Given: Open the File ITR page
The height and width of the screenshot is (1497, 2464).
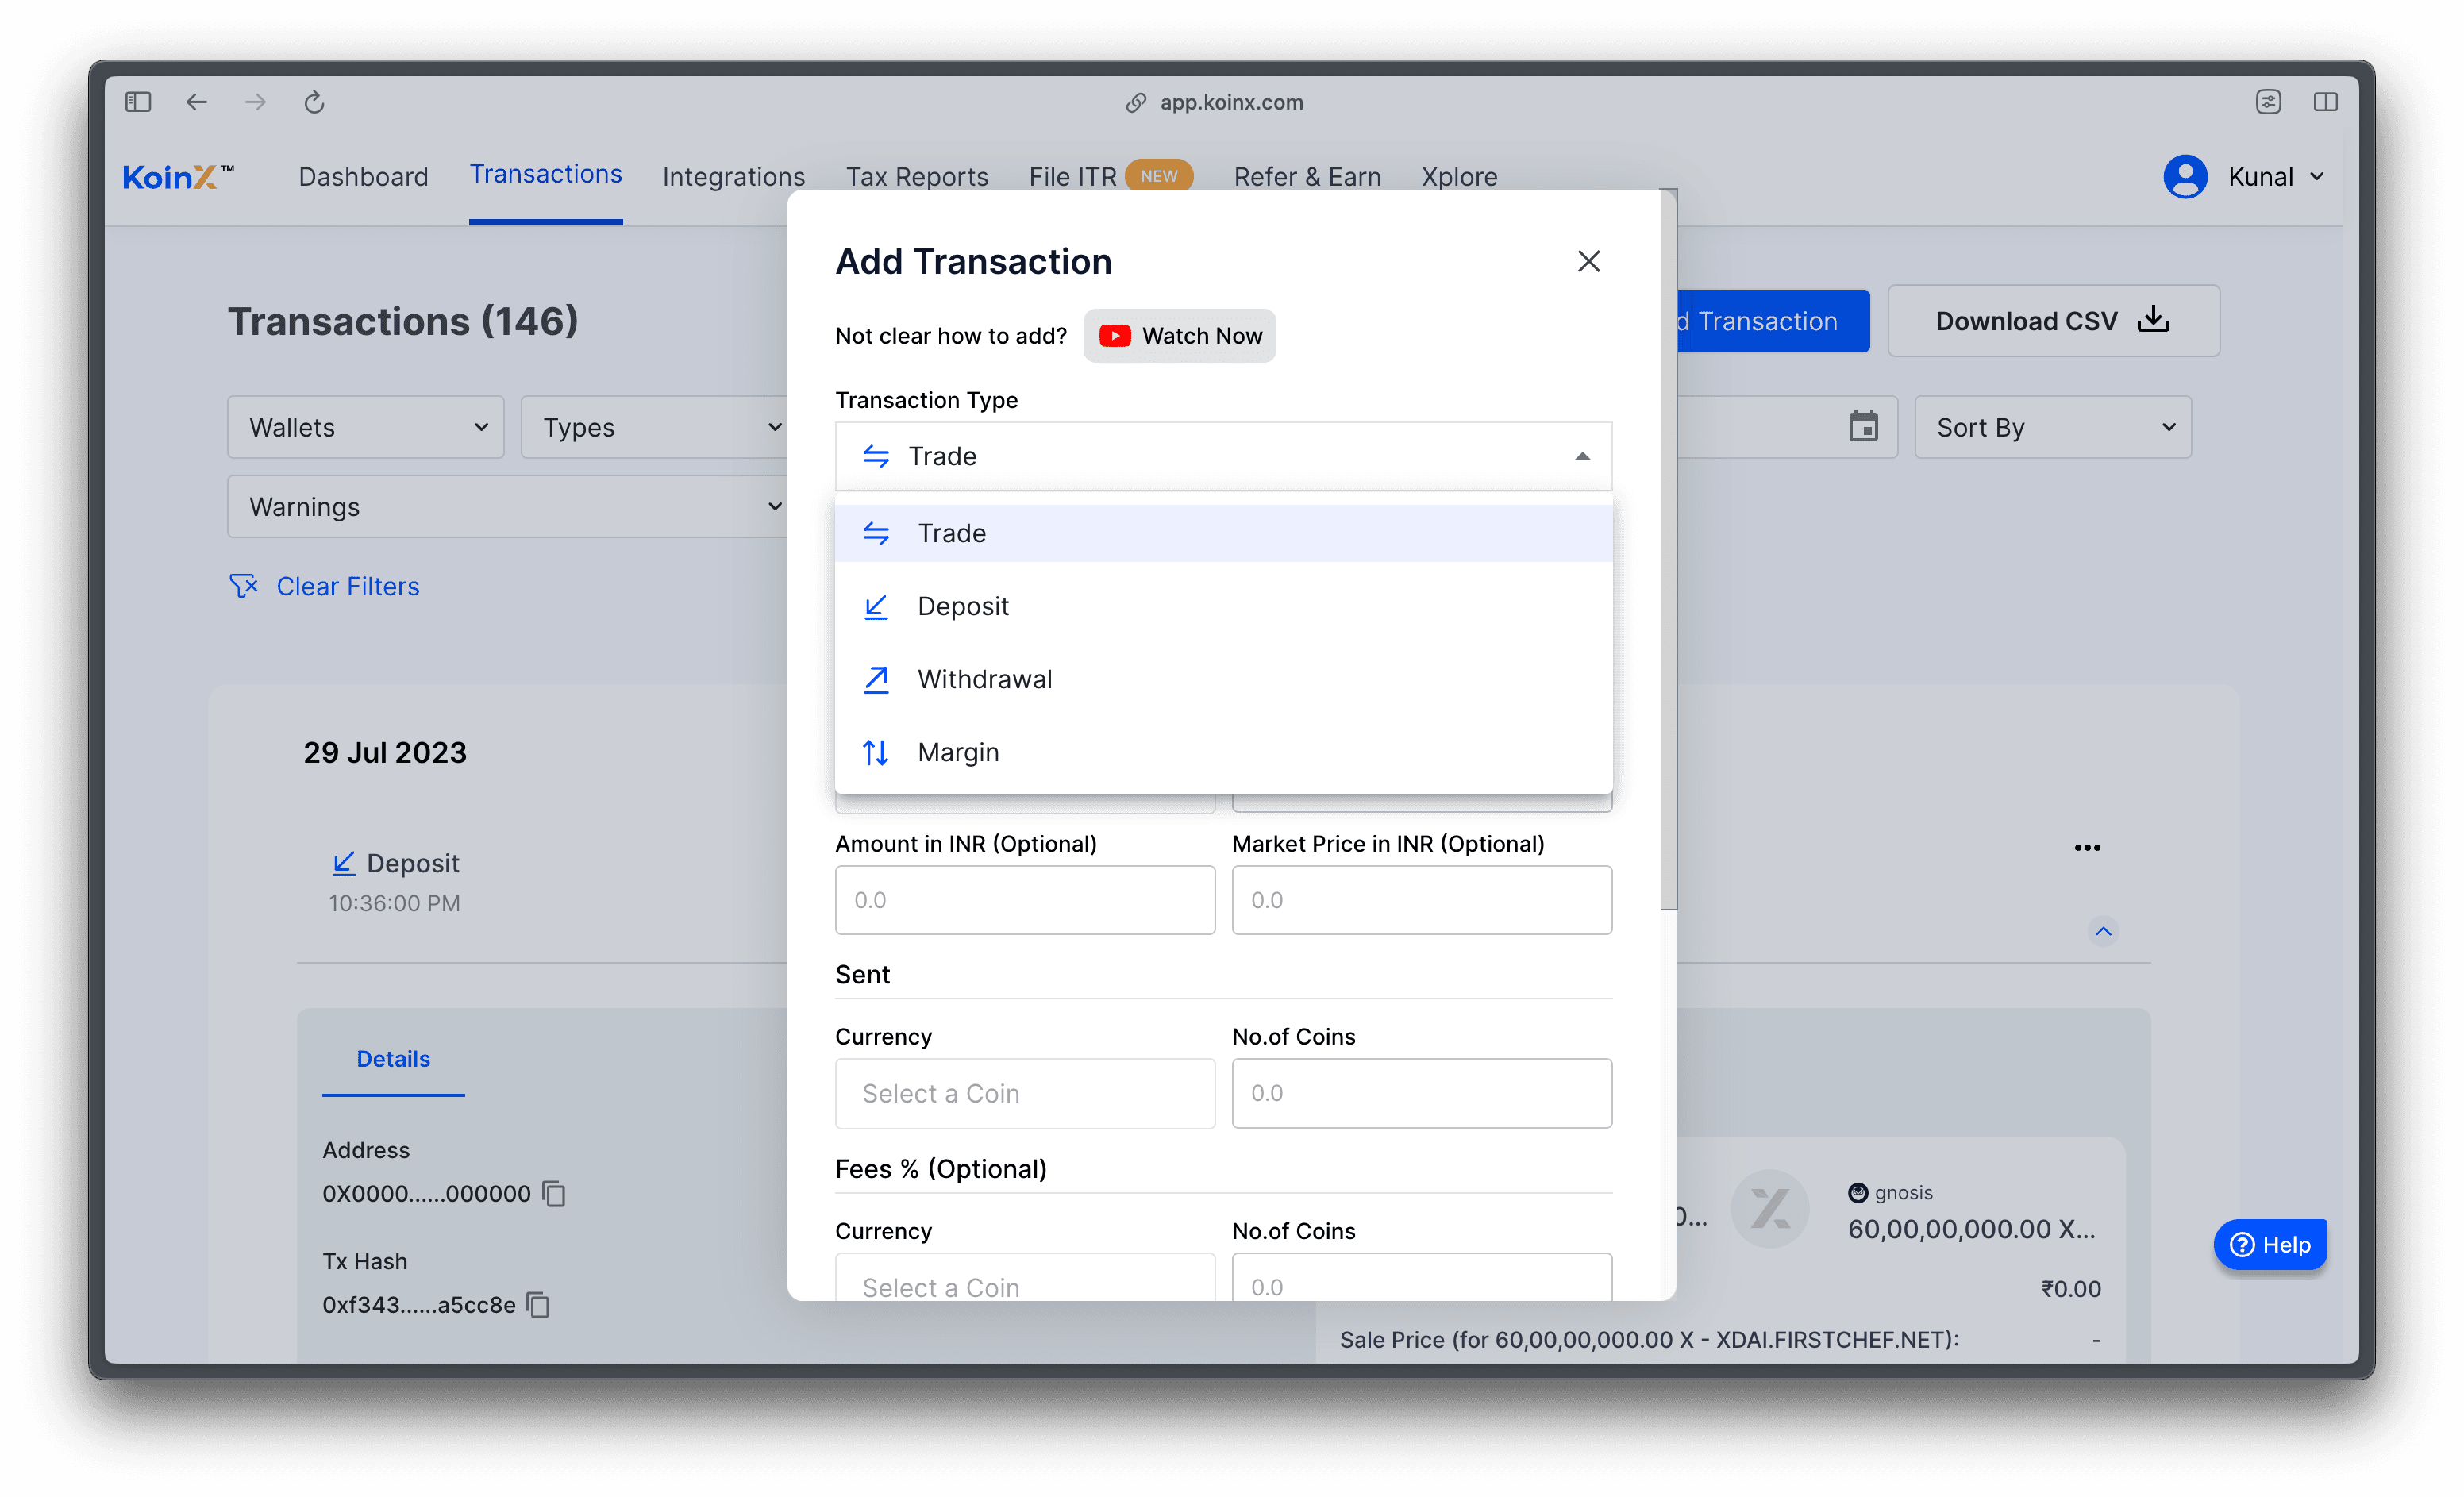Looking at the screenshot, I should pos(1072,177).
